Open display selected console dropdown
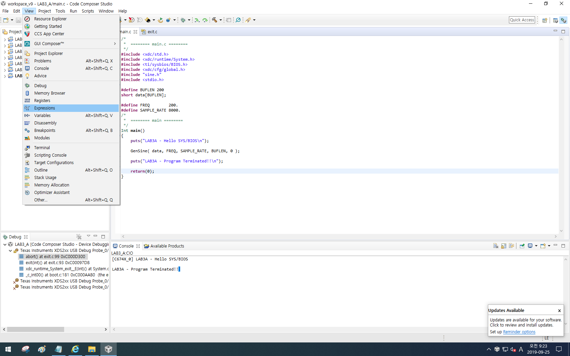This screenshot has height=356, width=570. (x=536, y=246)
